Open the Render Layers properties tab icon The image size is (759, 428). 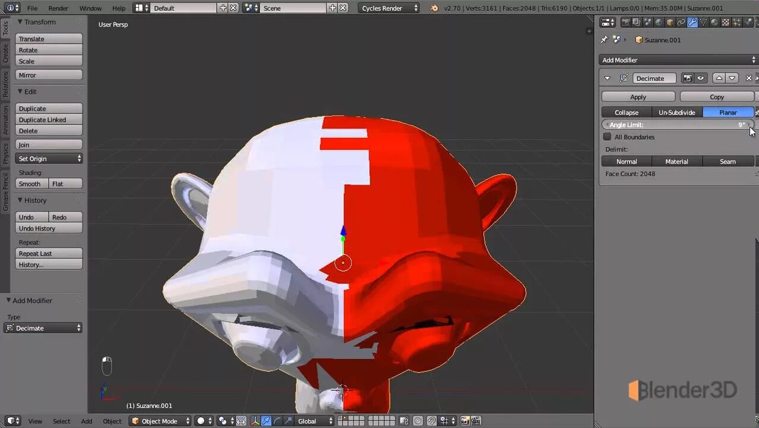[x=637, y=22]
